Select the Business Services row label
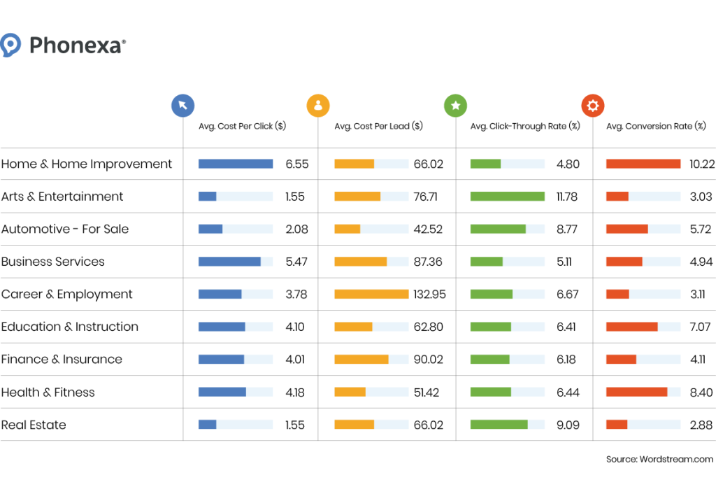Image resolution: width=716 pixels, height=503 pixels. pos(53,262)
